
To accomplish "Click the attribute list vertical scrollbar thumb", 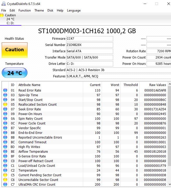I will click(169, 126).
